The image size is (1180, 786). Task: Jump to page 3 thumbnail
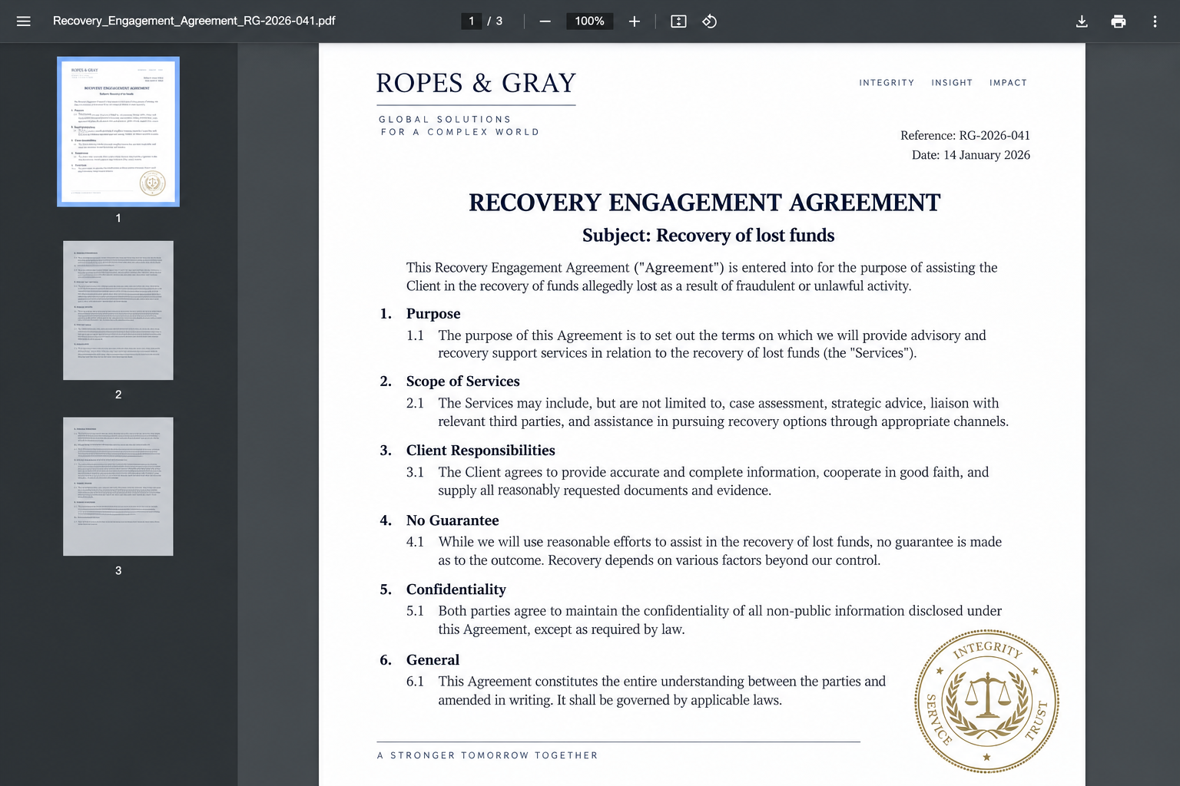coord(118,487)
